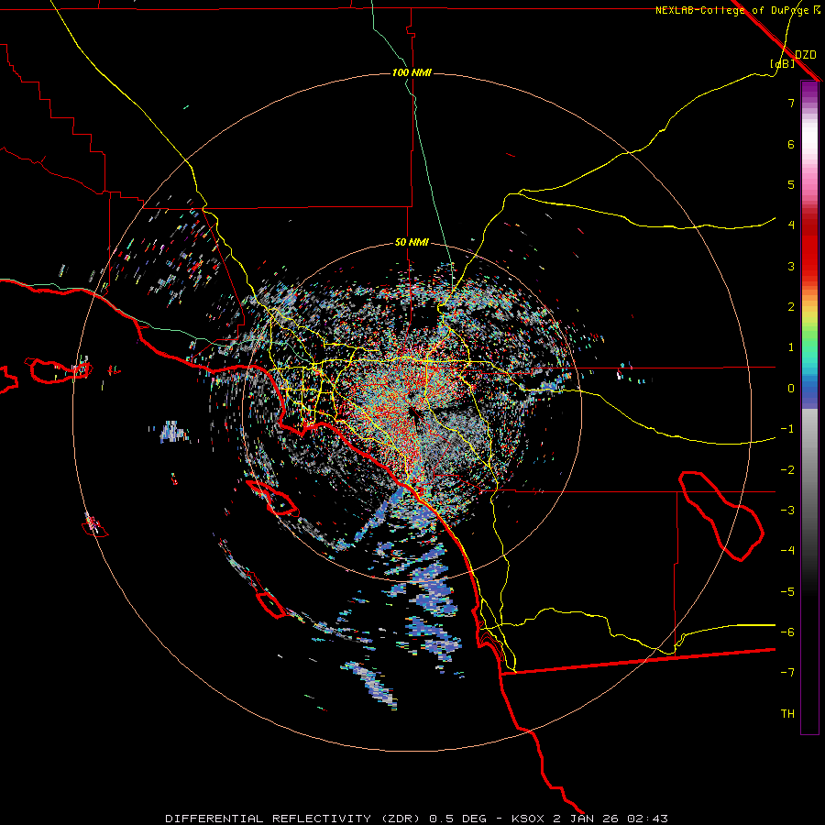Click the (ZDR) abbreviation in the caption
825x825 pixels.
(401, 819)
